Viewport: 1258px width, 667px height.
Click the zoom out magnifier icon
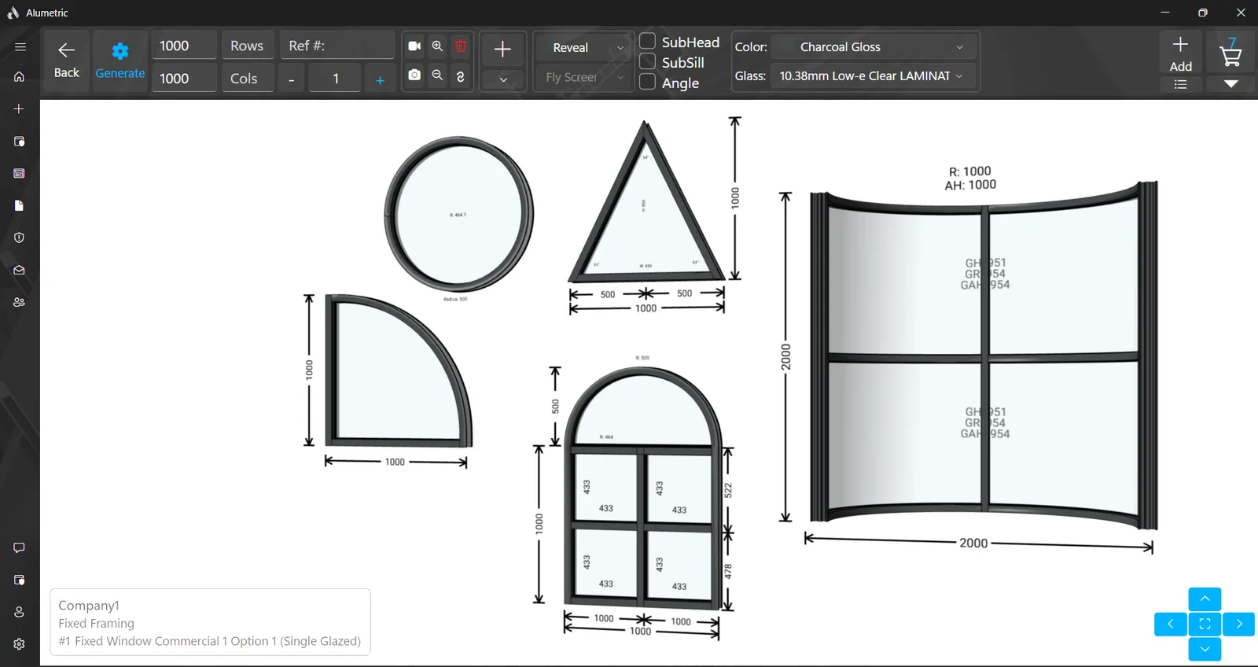click(437, 76)
